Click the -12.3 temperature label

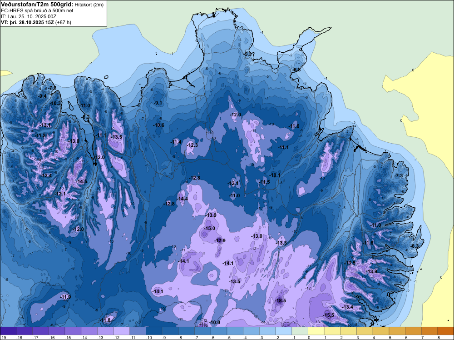[192, 145]
